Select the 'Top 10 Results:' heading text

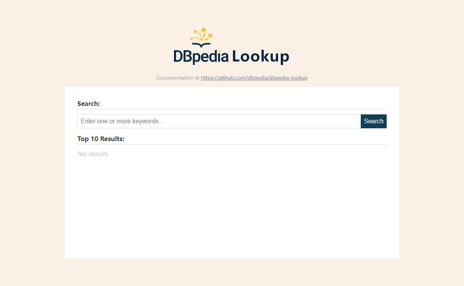(101, 139)
